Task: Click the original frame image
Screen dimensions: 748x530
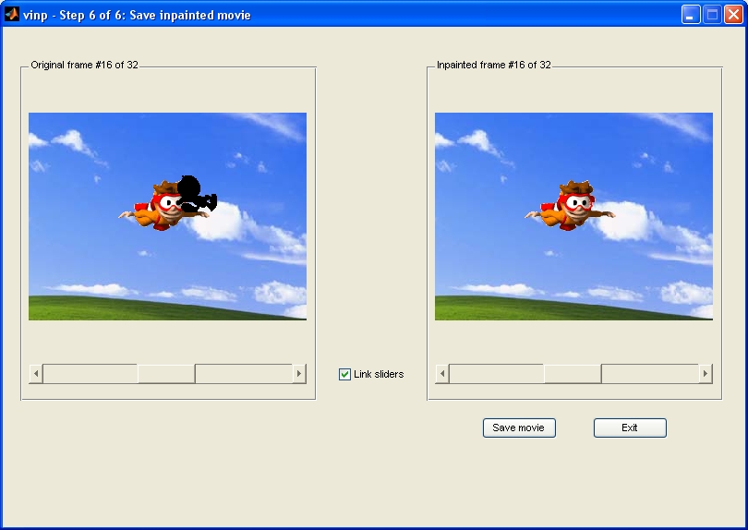Action: click(167, 216)
